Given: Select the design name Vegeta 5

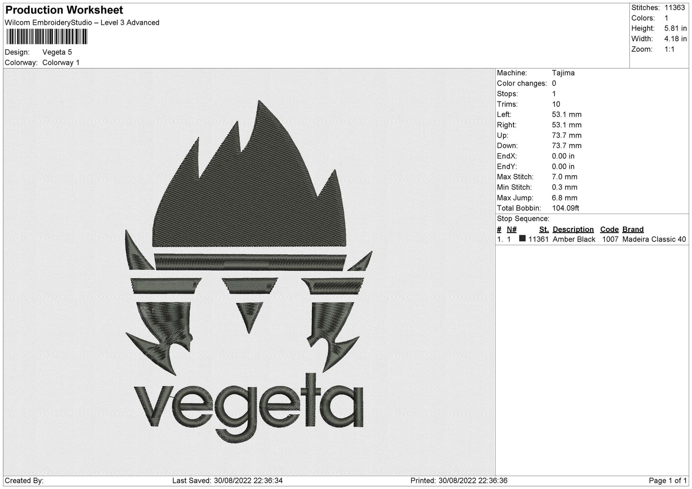Looking at the screenshot, I should [57, 52].
